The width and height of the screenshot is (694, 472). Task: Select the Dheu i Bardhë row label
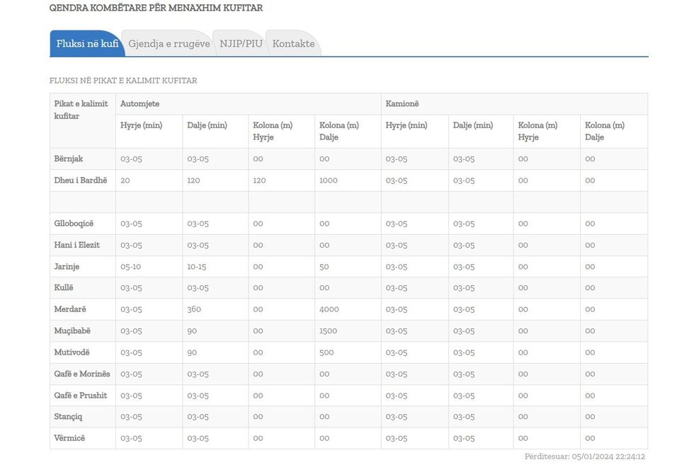81,180
